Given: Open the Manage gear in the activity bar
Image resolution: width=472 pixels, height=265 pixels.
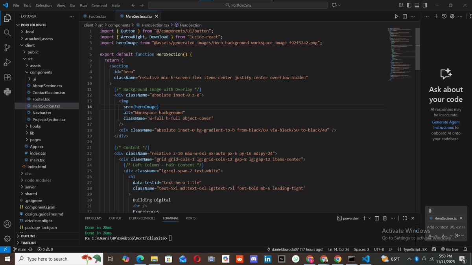Looking at the screenshot, I should [7, 239].
